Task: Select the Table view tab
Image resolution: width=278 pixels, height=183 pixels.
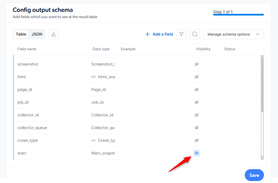Action: pyautogui.click(x=21, y=34)
